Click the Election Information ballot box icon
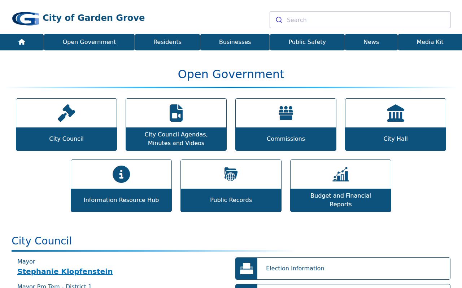 coord(247,269)
